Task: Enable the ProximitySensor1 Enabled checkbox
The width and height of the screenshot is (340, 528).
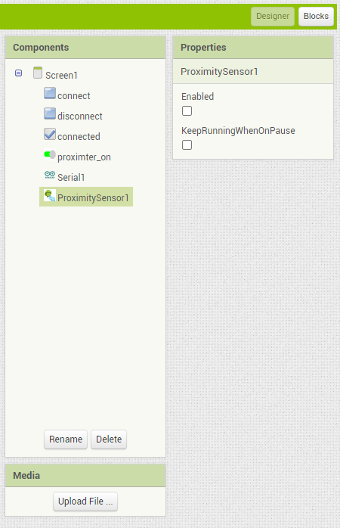Action: [x=187, y=110]
